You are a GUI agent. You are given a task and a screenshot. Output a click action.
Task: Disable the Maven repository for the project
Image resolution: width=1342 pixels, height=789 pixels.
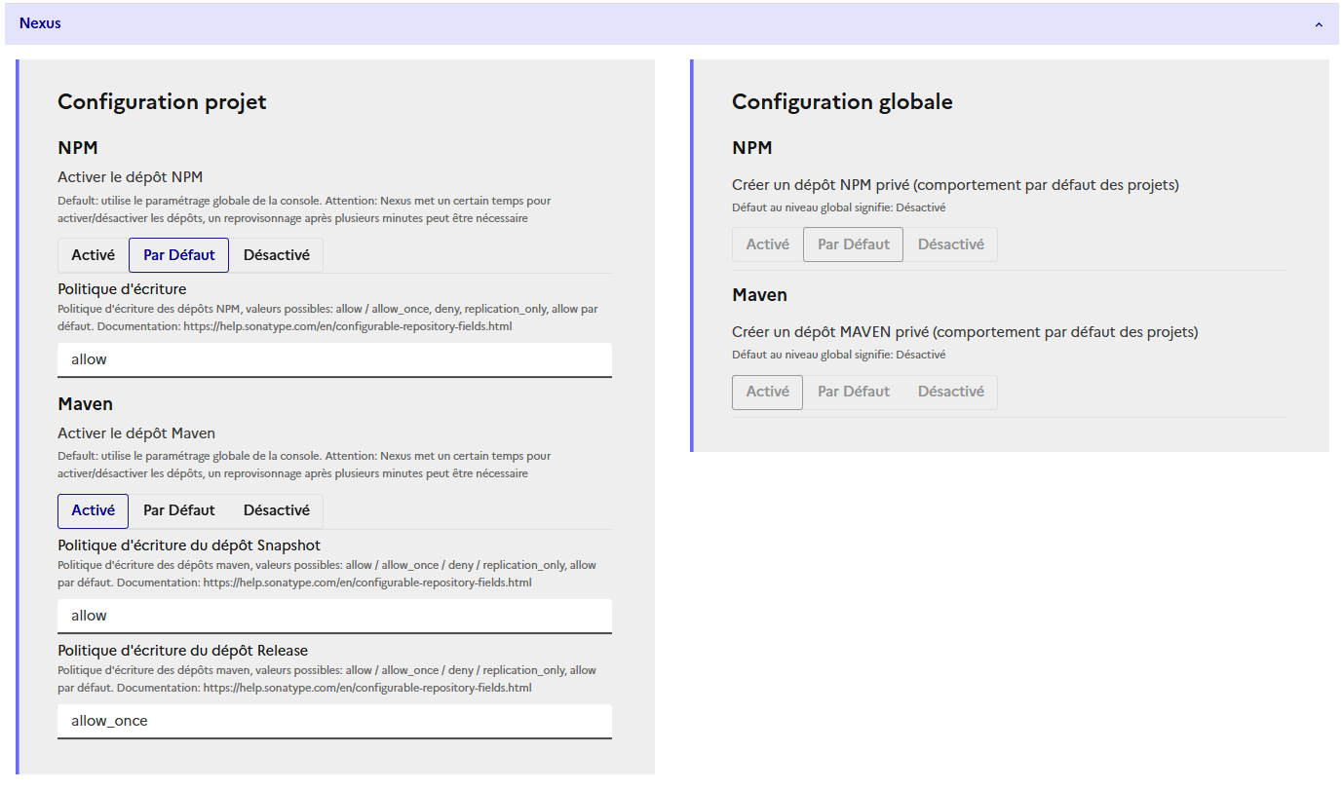[276, 510]
